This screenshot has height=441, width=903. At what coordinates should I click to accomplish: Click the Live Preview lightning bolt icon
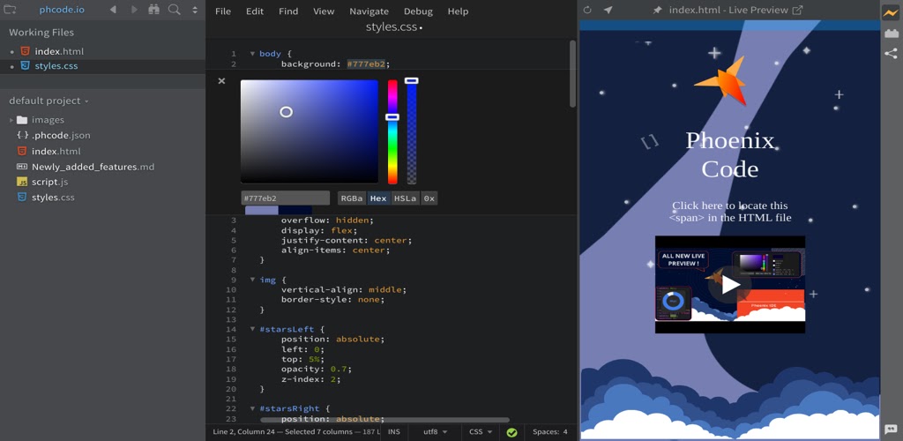tap(891, 12)
